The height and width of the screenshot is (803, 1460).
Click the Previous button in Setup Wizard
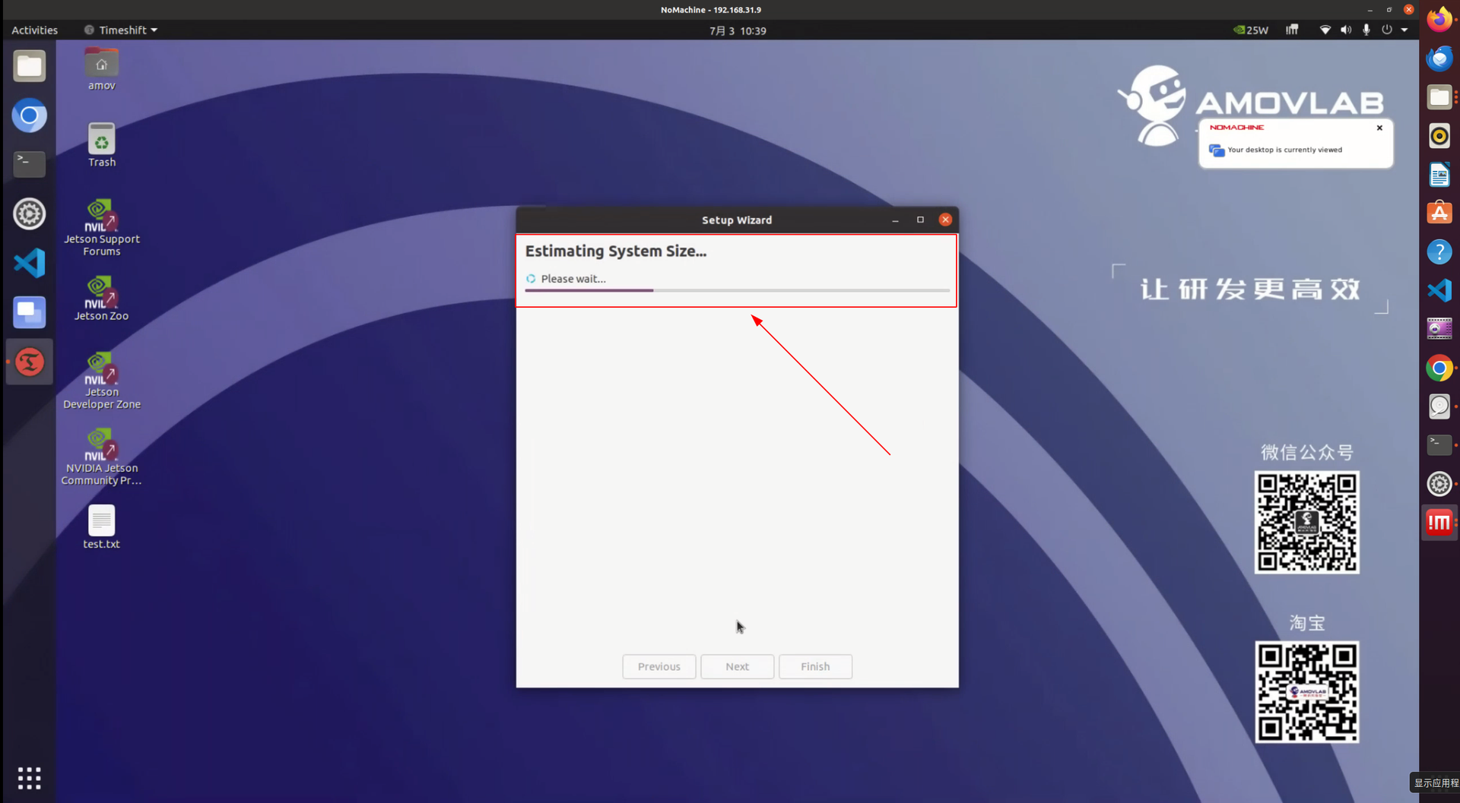pyautogui.click(x=659, y=666)
